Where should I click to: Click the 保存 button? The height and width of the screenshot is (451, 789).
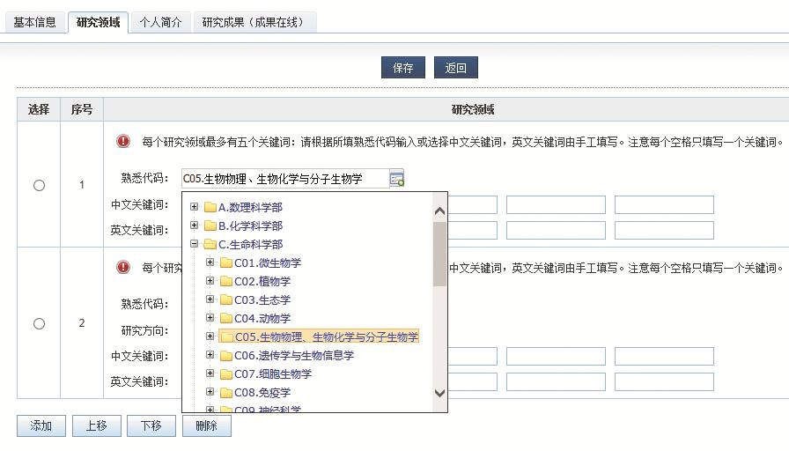pyautogui.click(x=402, y=68)
